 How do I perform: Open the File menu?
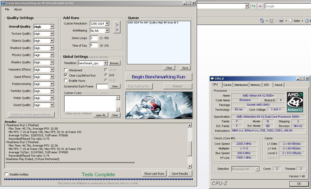(7, 9)
